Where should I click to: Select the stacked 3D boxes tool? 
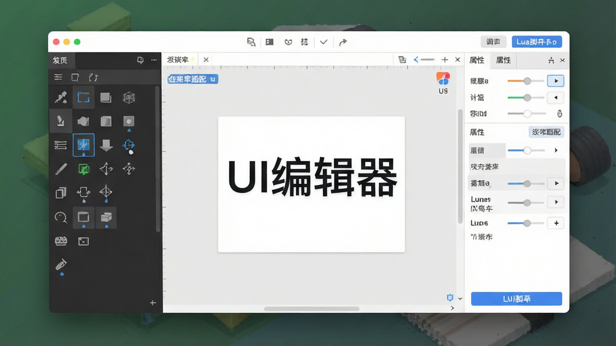tap(106, 217)
